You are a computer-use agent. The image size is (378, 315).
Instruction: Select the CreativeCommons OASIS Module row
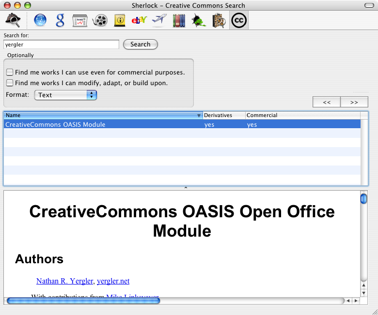(182, 124)
